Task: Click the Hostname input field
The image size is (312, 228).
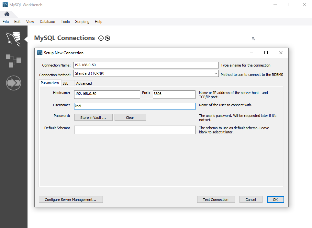Action: coord(107,94)
